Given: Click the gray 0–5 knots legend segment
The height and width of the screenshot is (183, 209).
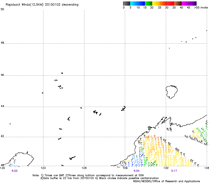Looking at the screenshot, I should (127, 3).
